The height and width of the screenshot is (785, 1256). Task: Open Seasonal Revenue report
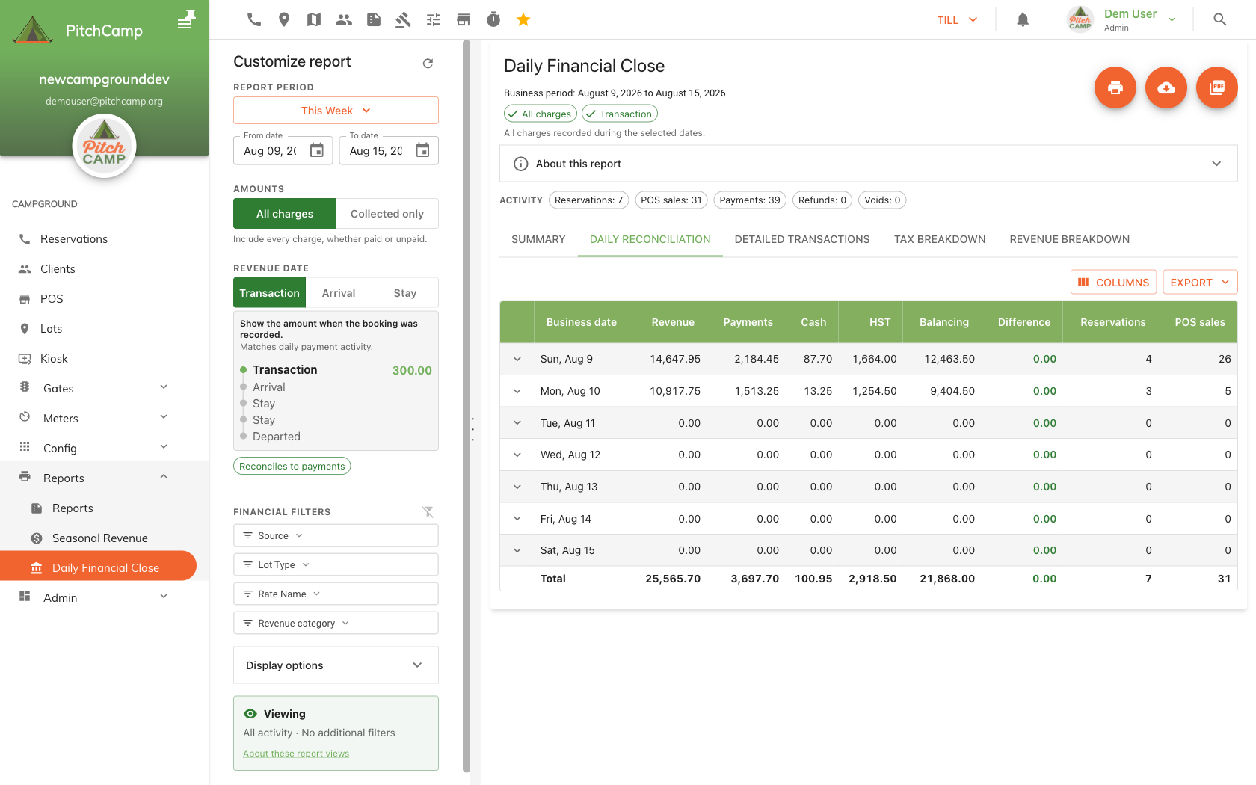pos(104,538)
